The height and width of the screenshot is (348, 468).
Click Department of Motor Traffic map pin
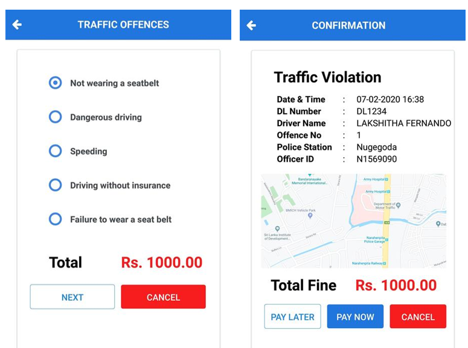[398, 205]
